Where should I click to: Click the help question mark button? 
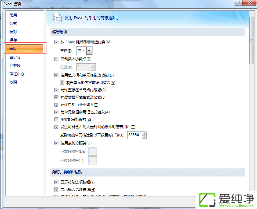tap(238, 2)
